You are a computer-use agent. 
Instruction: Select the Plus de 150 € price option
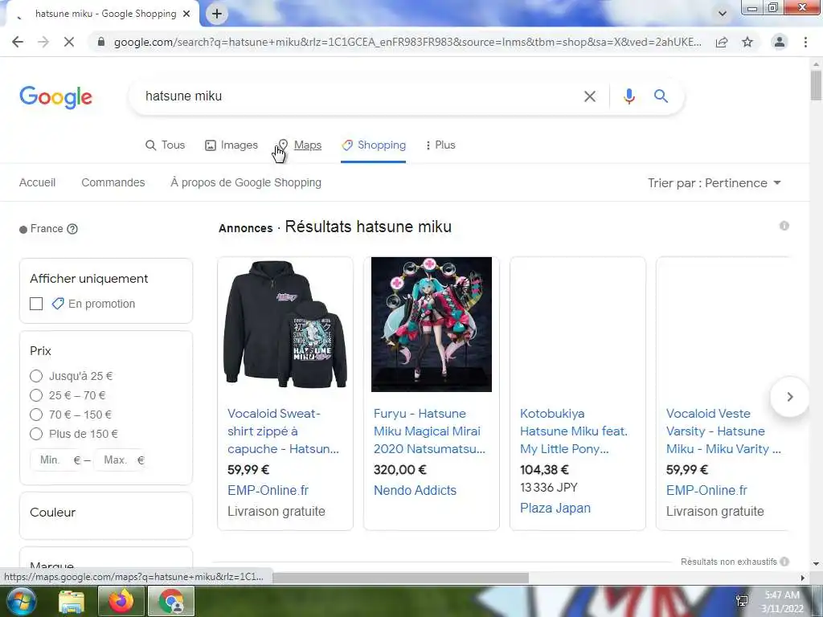(36, 434)
